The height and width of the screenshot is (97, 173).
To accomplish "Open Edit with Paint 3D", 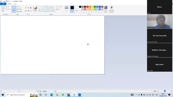I will click(111, 9).
